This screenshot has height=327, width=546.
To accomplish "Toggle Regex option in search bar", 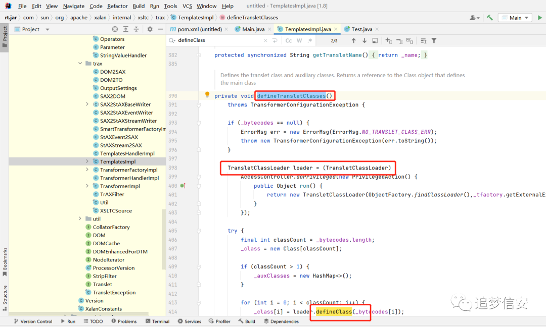I will [x=309, y=41].
